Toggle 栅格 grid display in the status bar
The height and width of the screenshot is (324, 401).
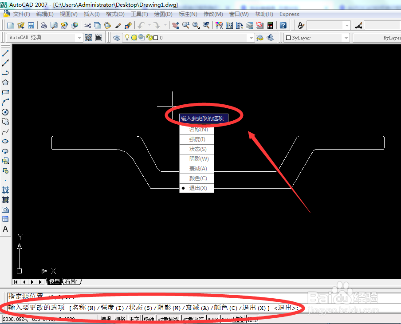tap(120, 319)
